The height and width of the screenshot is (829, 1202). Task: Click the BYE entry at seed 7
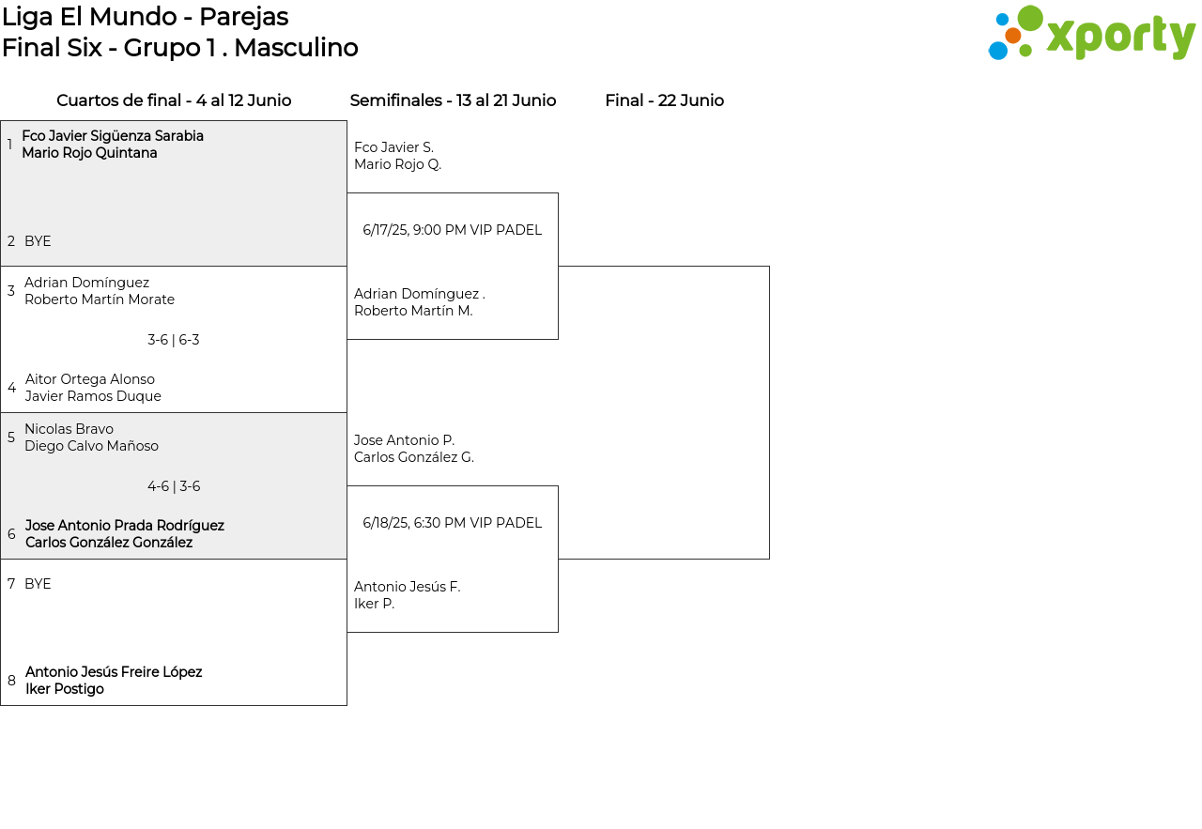[x=38, y=584]
